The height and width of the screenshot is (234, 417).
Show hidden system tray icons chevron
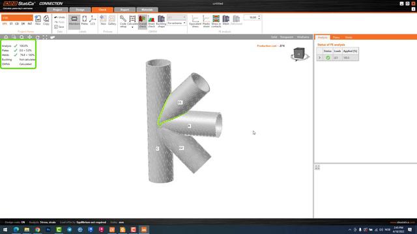point(350,229)
